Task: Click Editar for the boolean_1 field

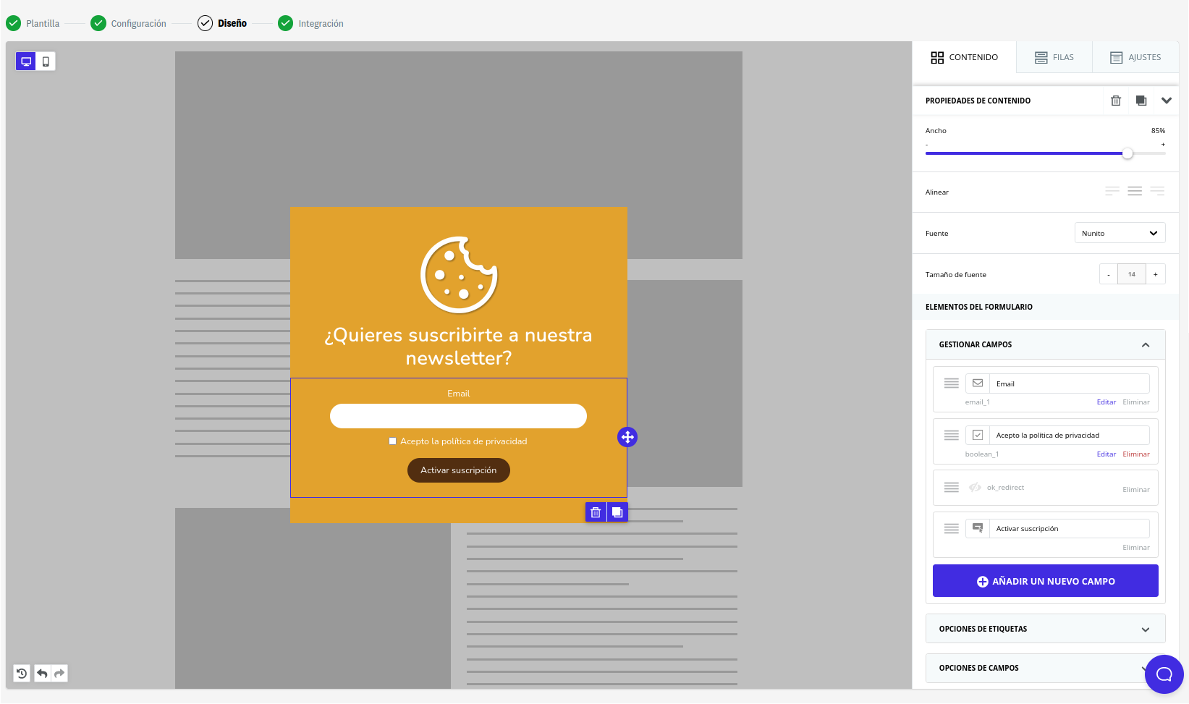Action: 1107,454
